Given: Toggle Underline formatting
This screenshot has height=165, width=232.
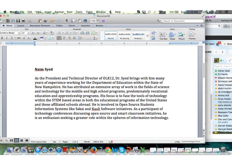Looking at the screenshot, I should 12,38.
